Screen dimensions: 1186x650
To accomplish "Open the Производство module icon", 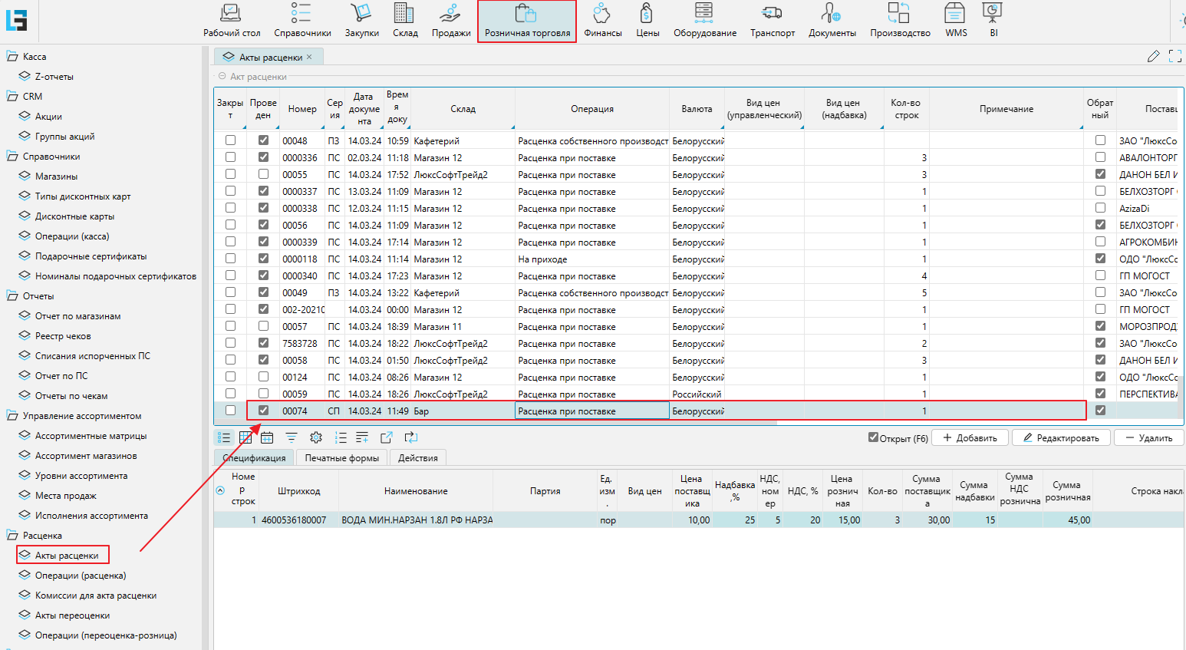I will point(899,21).
